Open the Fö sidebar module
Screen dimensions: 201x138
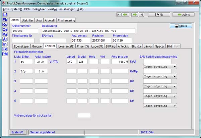[x=5, y=49]
